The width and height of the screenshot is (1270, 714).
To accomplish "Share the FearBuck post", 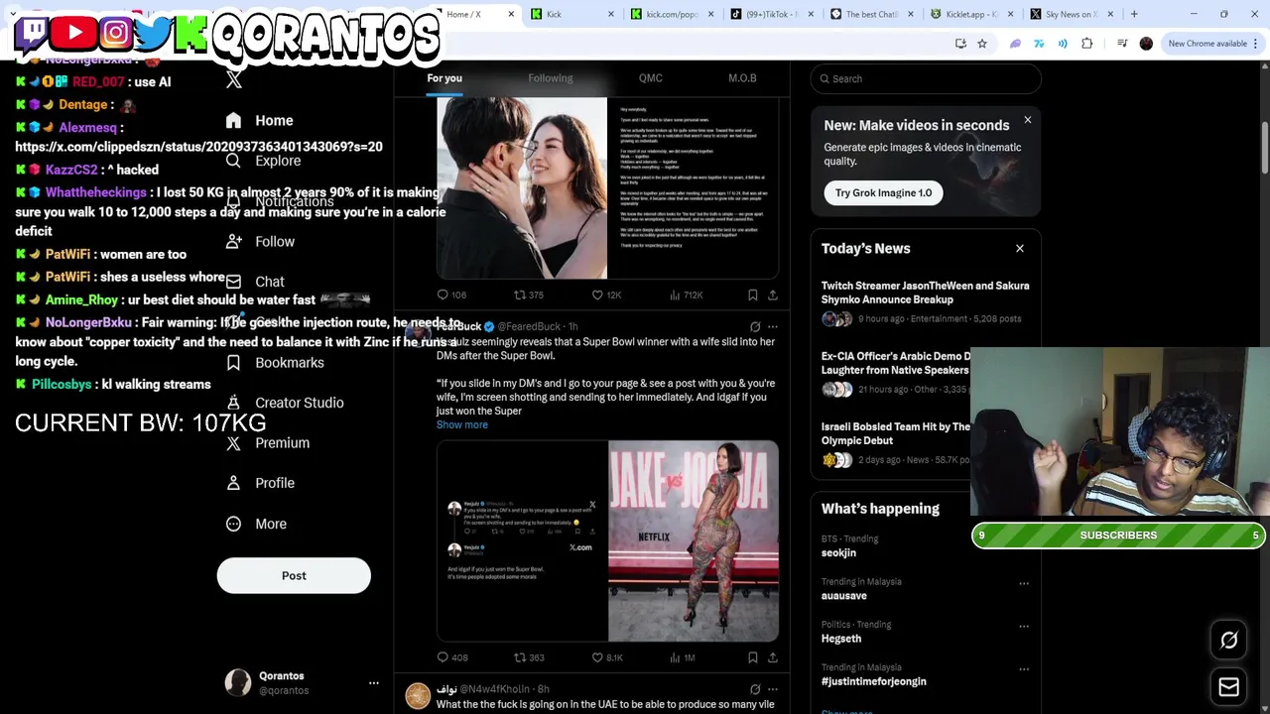I will [772, 657].
